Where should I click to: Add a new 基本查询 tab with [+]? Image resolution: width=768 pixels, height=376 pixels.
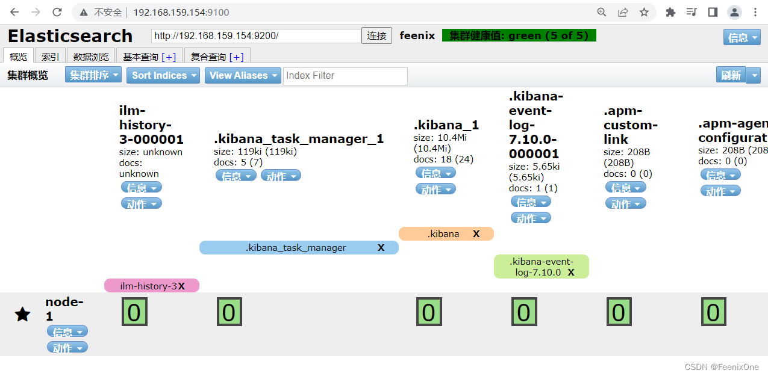169,57
